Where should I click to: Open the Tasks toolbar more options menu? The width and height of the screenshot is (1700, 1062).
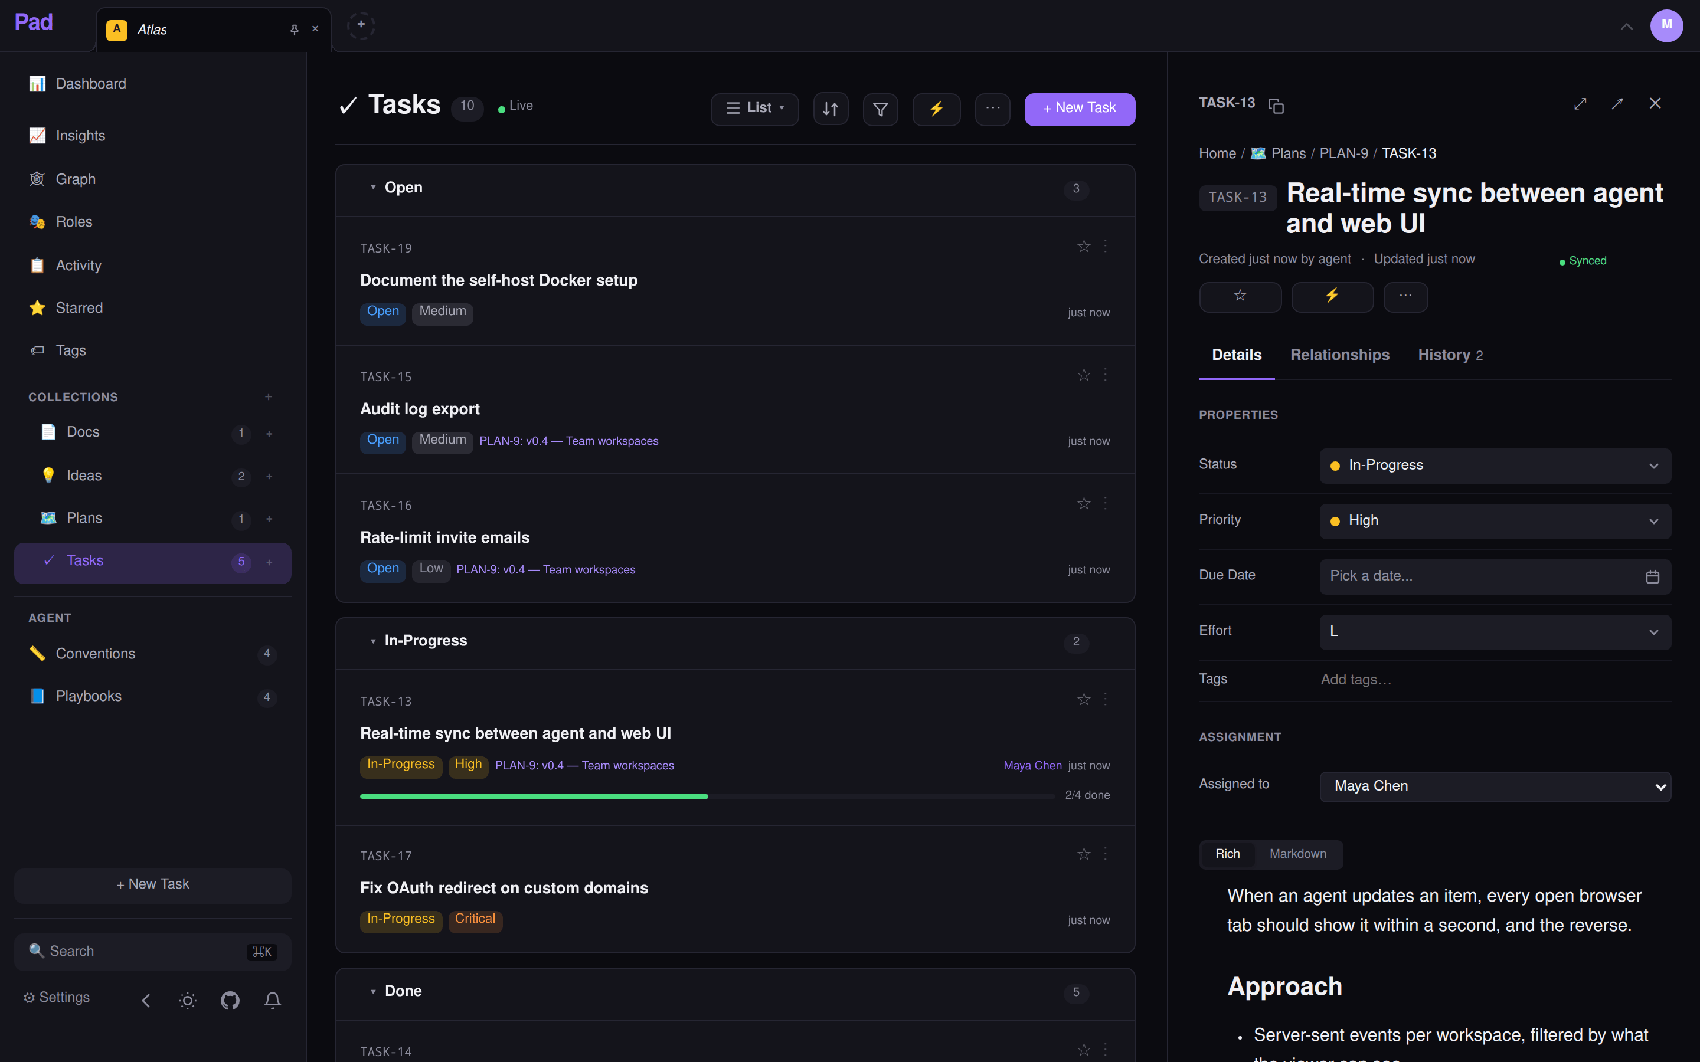993,109
